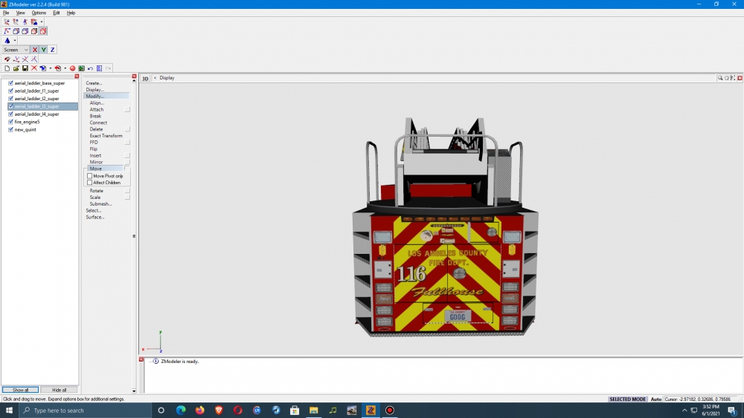Enable the Move Pivot only checkbox

click(x=90, y=176)
